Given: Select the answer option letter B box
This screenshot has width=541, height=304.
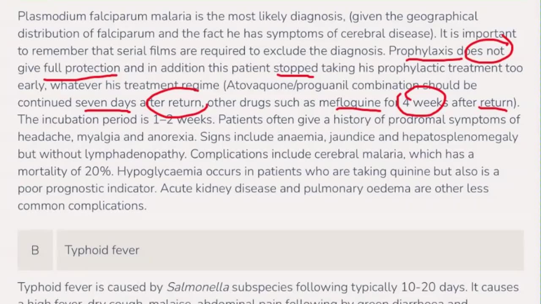Looking at the screenshot, I should click(35, 250).
